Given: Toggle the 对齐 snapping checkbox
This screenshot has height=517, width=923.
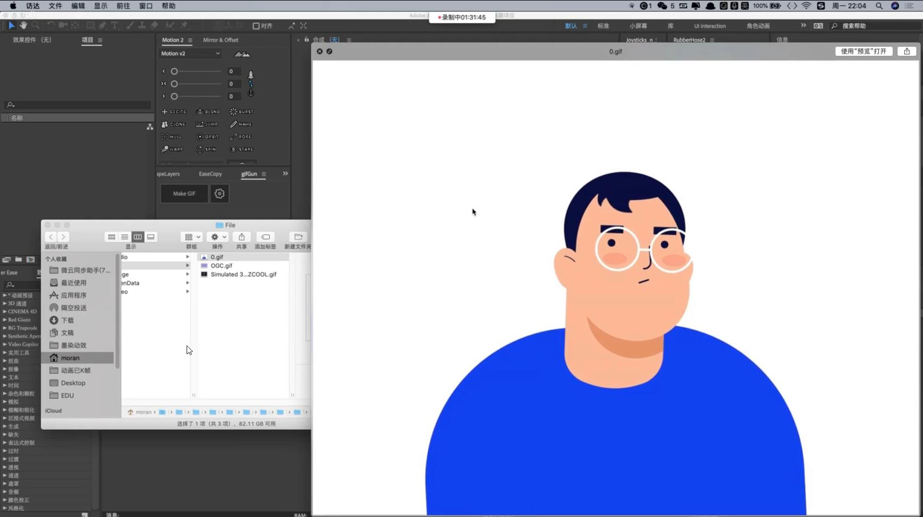Looking at the screenshot, I should (x=256, y=26).
